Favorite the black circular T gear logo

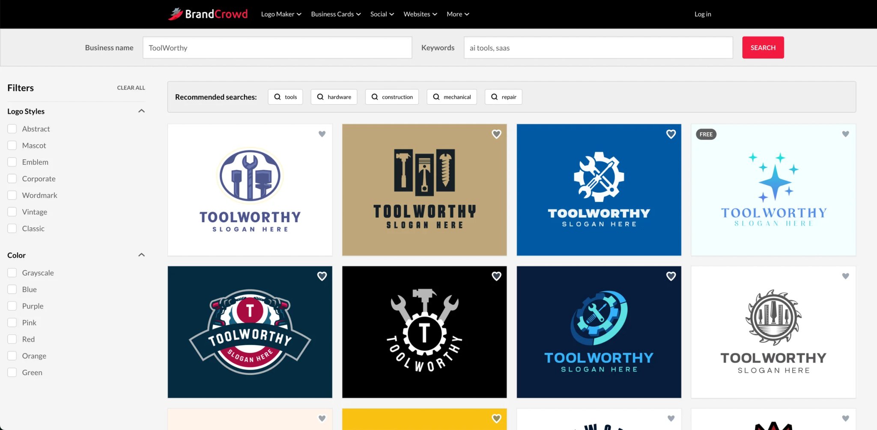click(496, 276)
